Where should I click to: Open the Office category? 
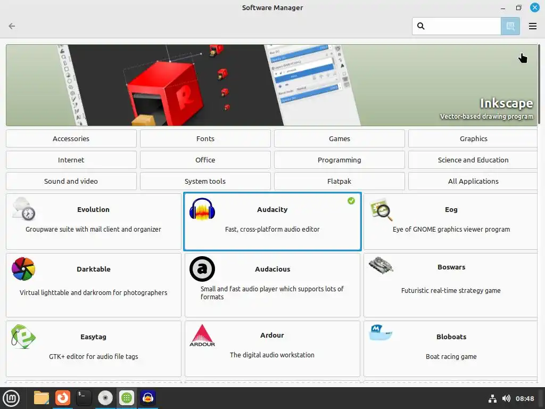pos(205,160)
